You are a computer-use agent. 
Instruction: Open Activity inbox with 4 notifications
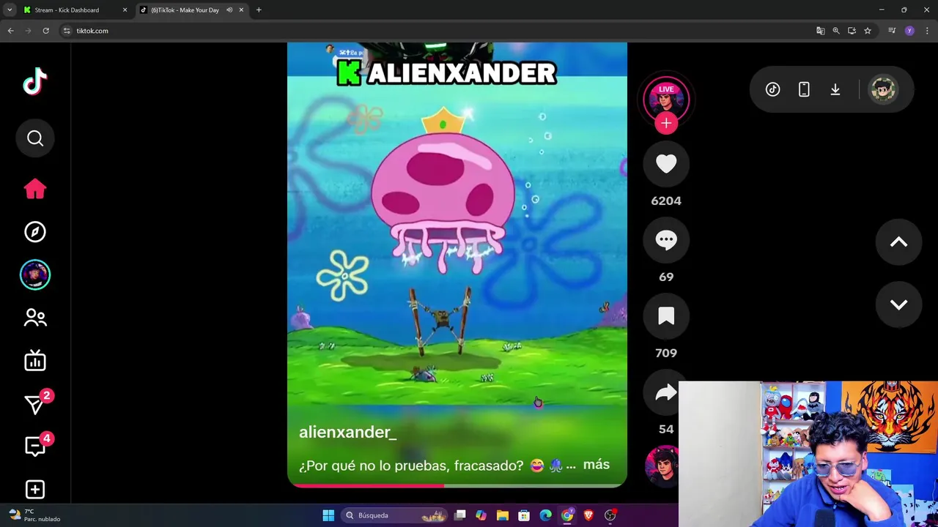pos(35,446)
